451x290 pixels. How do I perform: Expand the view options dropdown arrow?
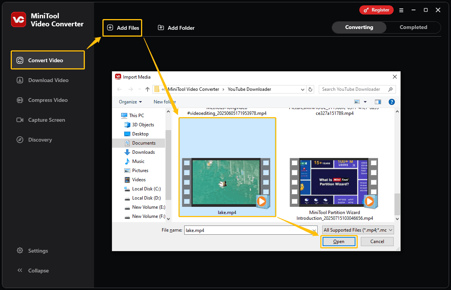(365, 102)
